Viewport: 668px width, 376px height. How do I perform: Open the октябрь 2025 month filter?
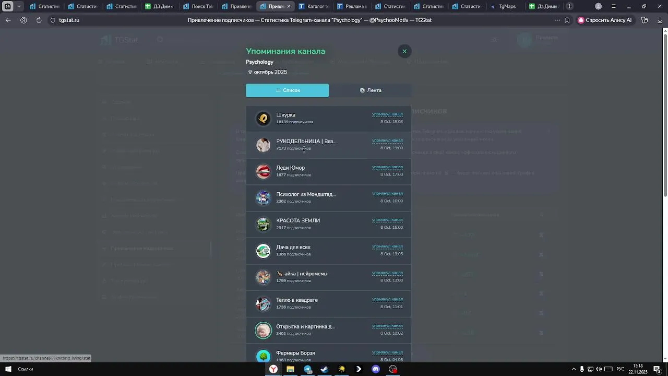coord(268,72)
